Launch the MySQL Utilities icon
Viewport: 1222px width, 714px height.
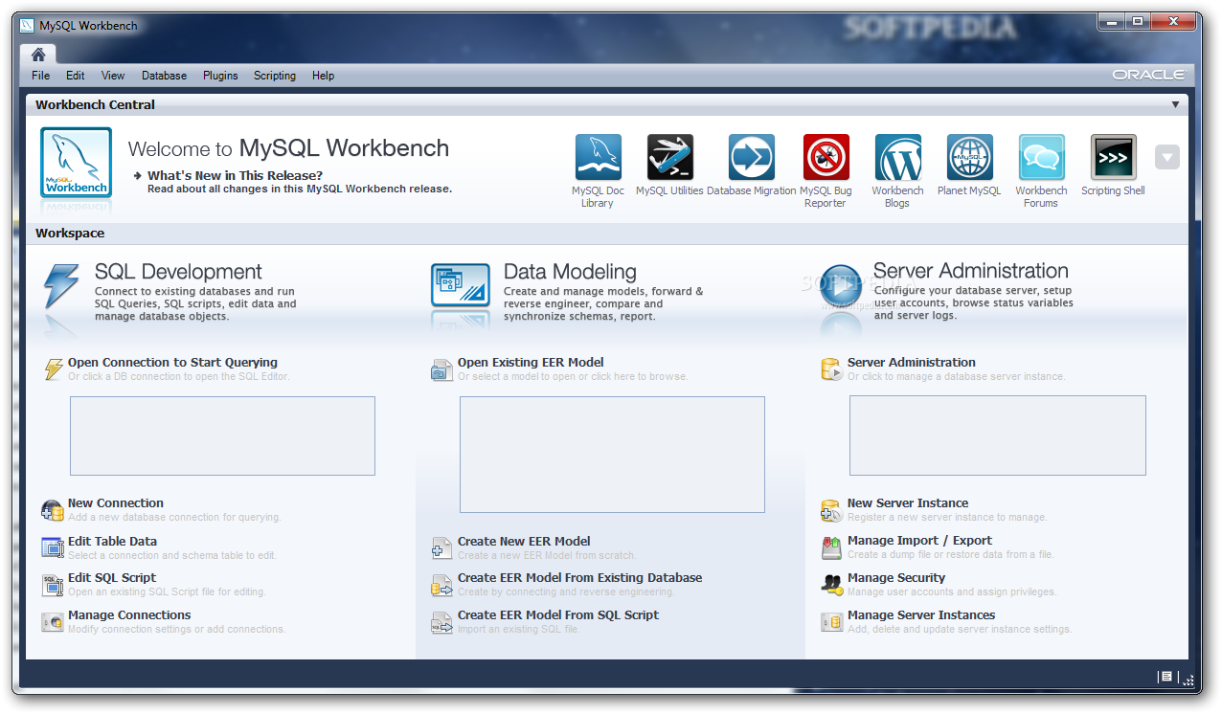pyautogui.click(x=669, y=157)
